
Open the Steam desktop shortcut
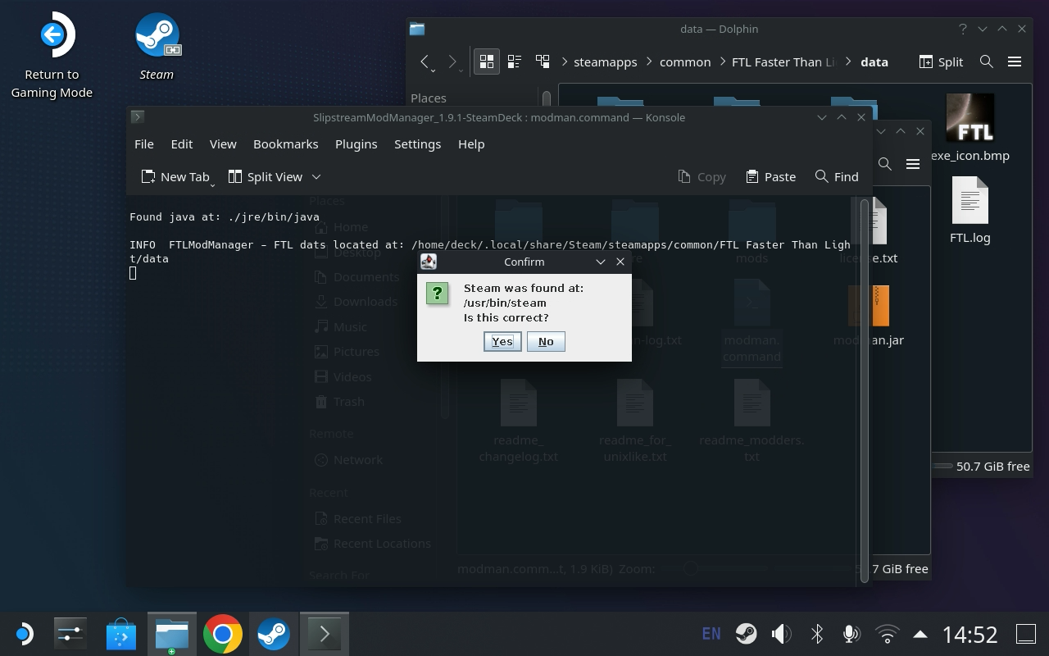(157, 47)
